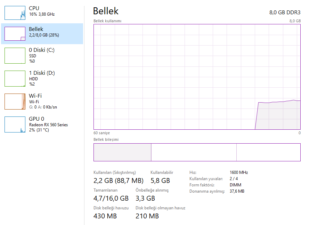Click the 0 Diski (C:) graph thumbnail
The width and height of the screenshot is (309, 225).
point(15,56)
